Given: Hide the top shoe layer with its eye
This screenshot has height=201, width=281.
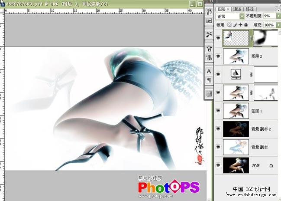Looking at the screenshot, I should pyautogui.click(x=218, y=38).
